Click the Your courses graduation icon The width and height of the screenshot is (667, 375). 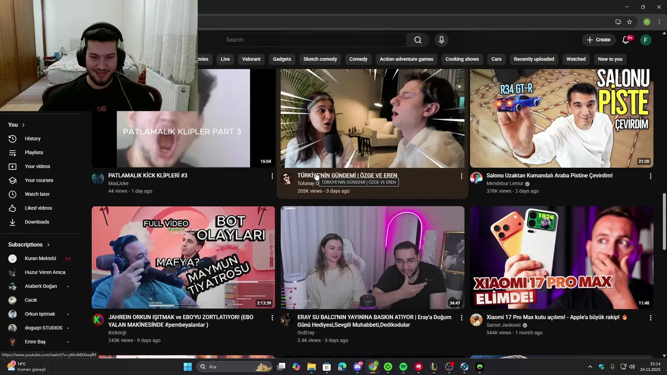tap(13, 180)
